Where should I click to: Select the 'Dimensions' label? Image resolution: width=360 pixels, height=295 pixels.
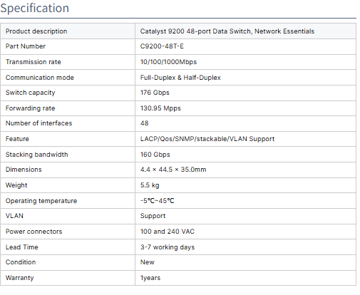pyautogui.click(x=24, y=170)
